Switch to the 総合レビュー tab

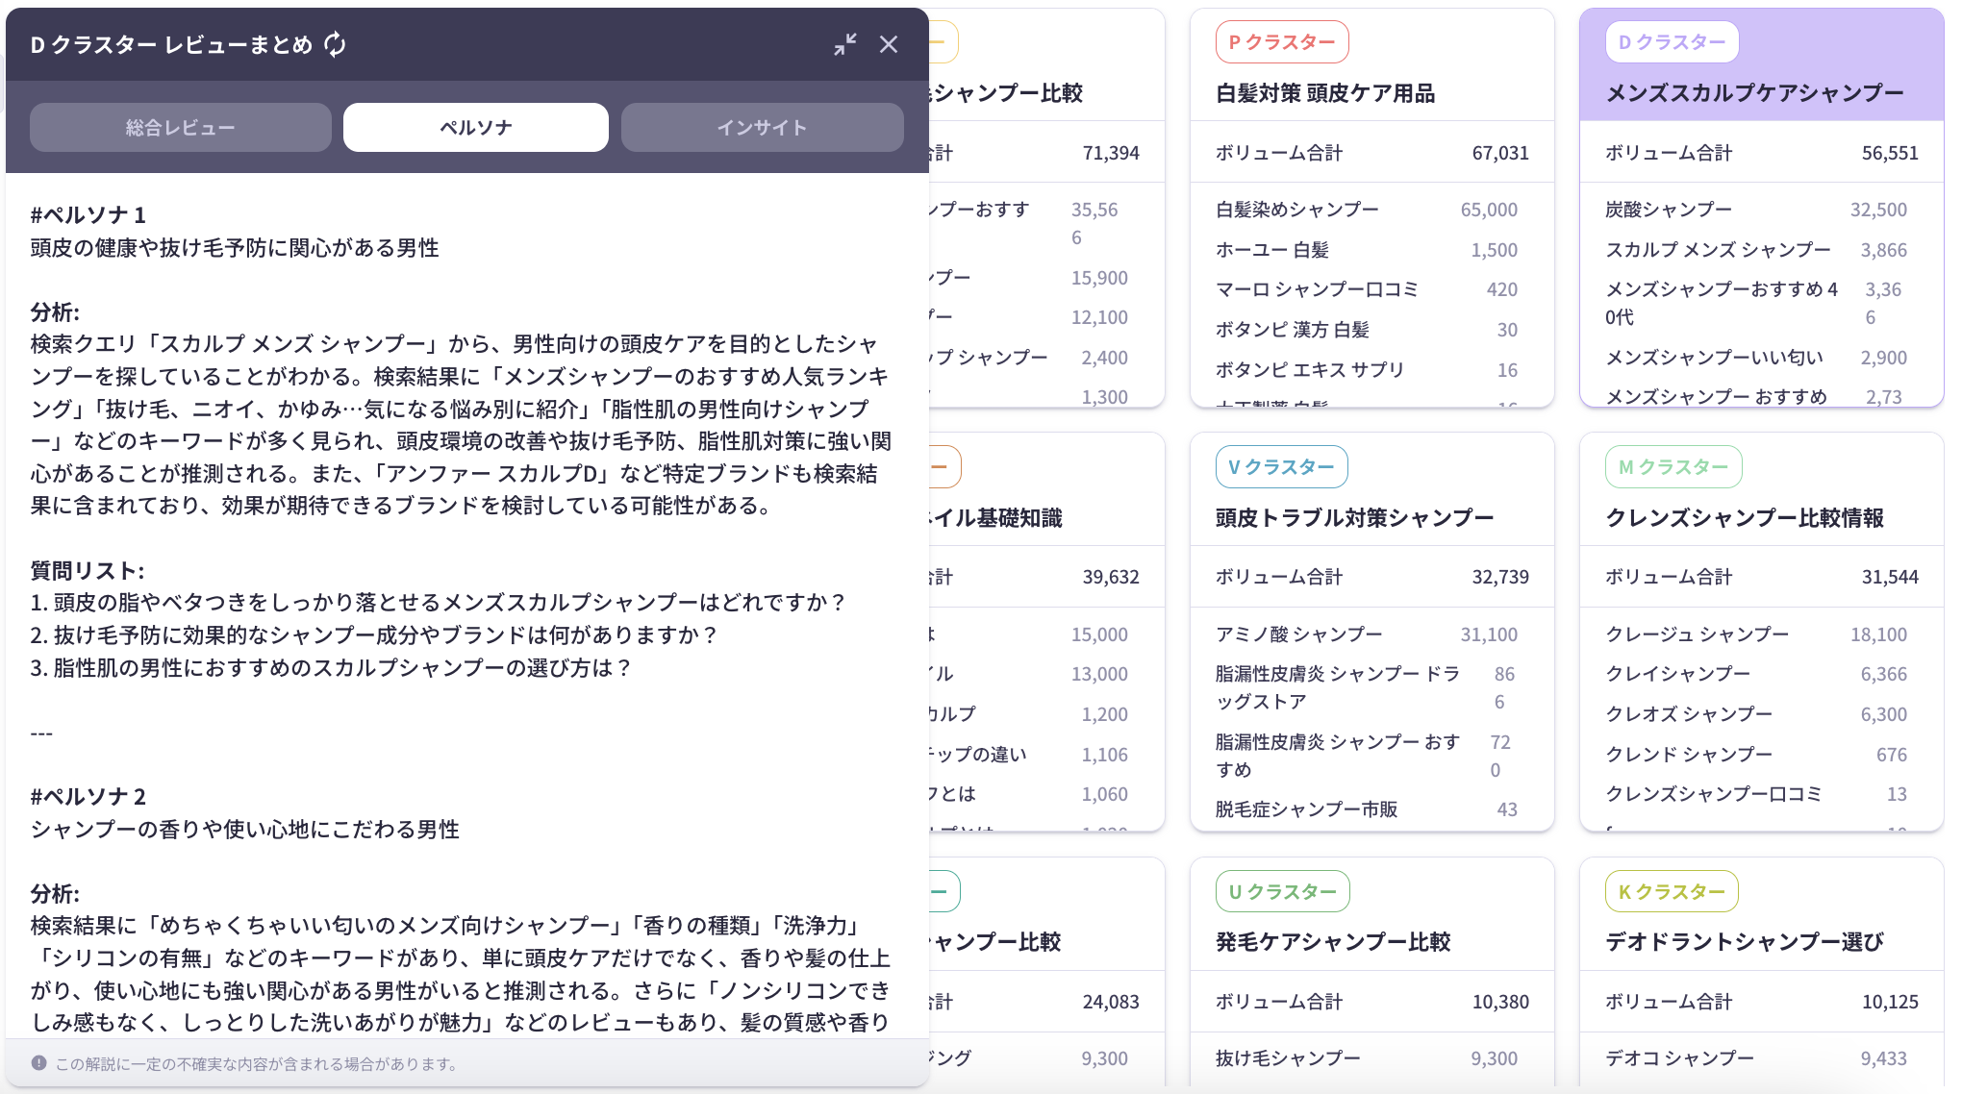tap(181, 128)
